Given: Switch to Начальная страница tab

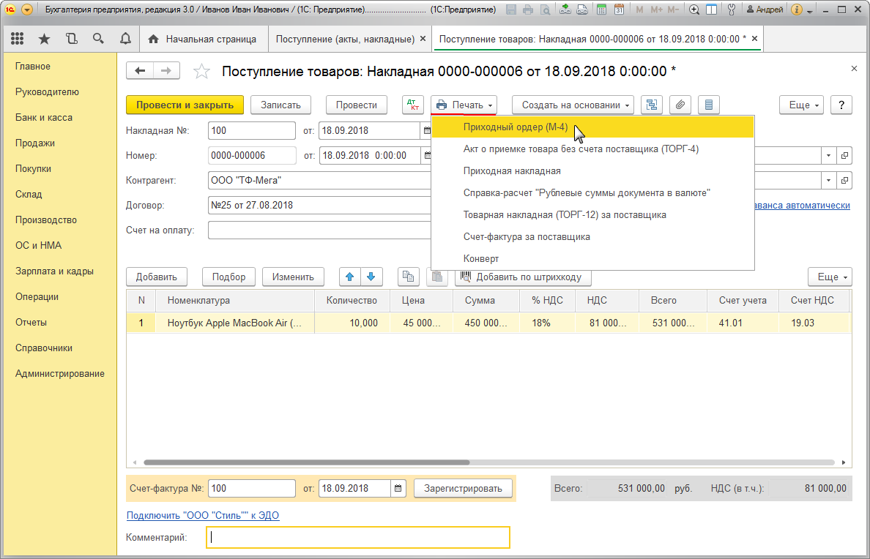Looking at the screenshot, I should tap(203, 39).
